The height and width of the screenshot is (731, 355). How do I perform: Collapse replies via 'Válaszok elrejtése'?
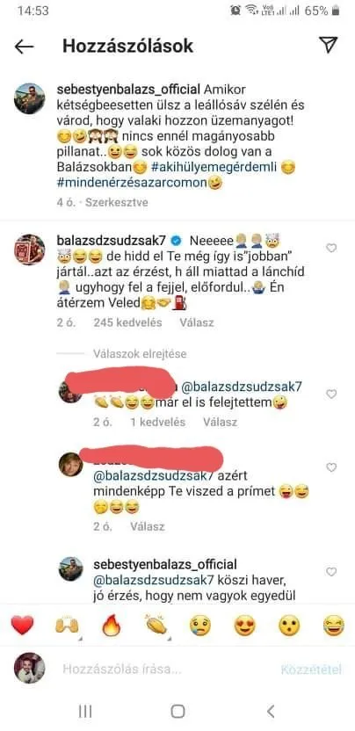tap(140, 354)
